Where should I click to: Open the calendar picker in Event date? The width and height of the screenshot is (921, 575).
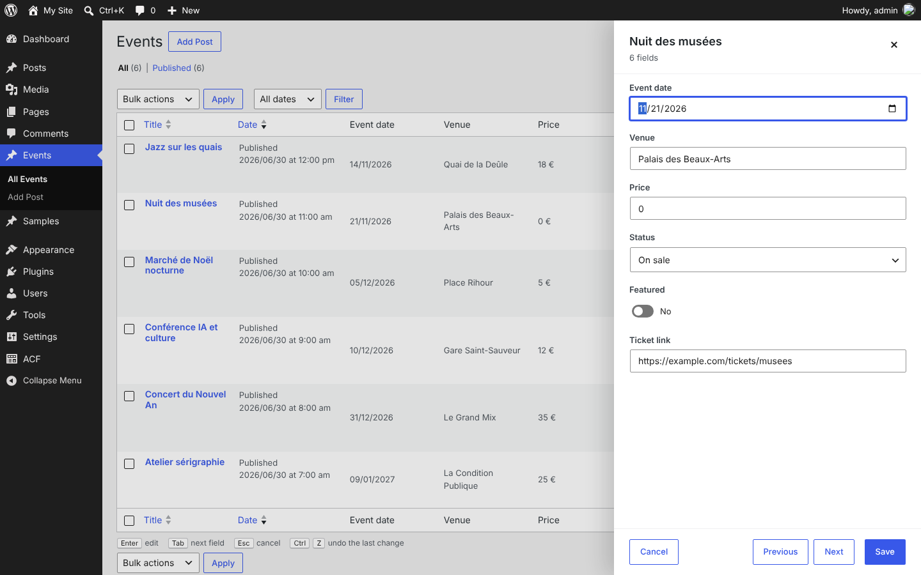892,109
